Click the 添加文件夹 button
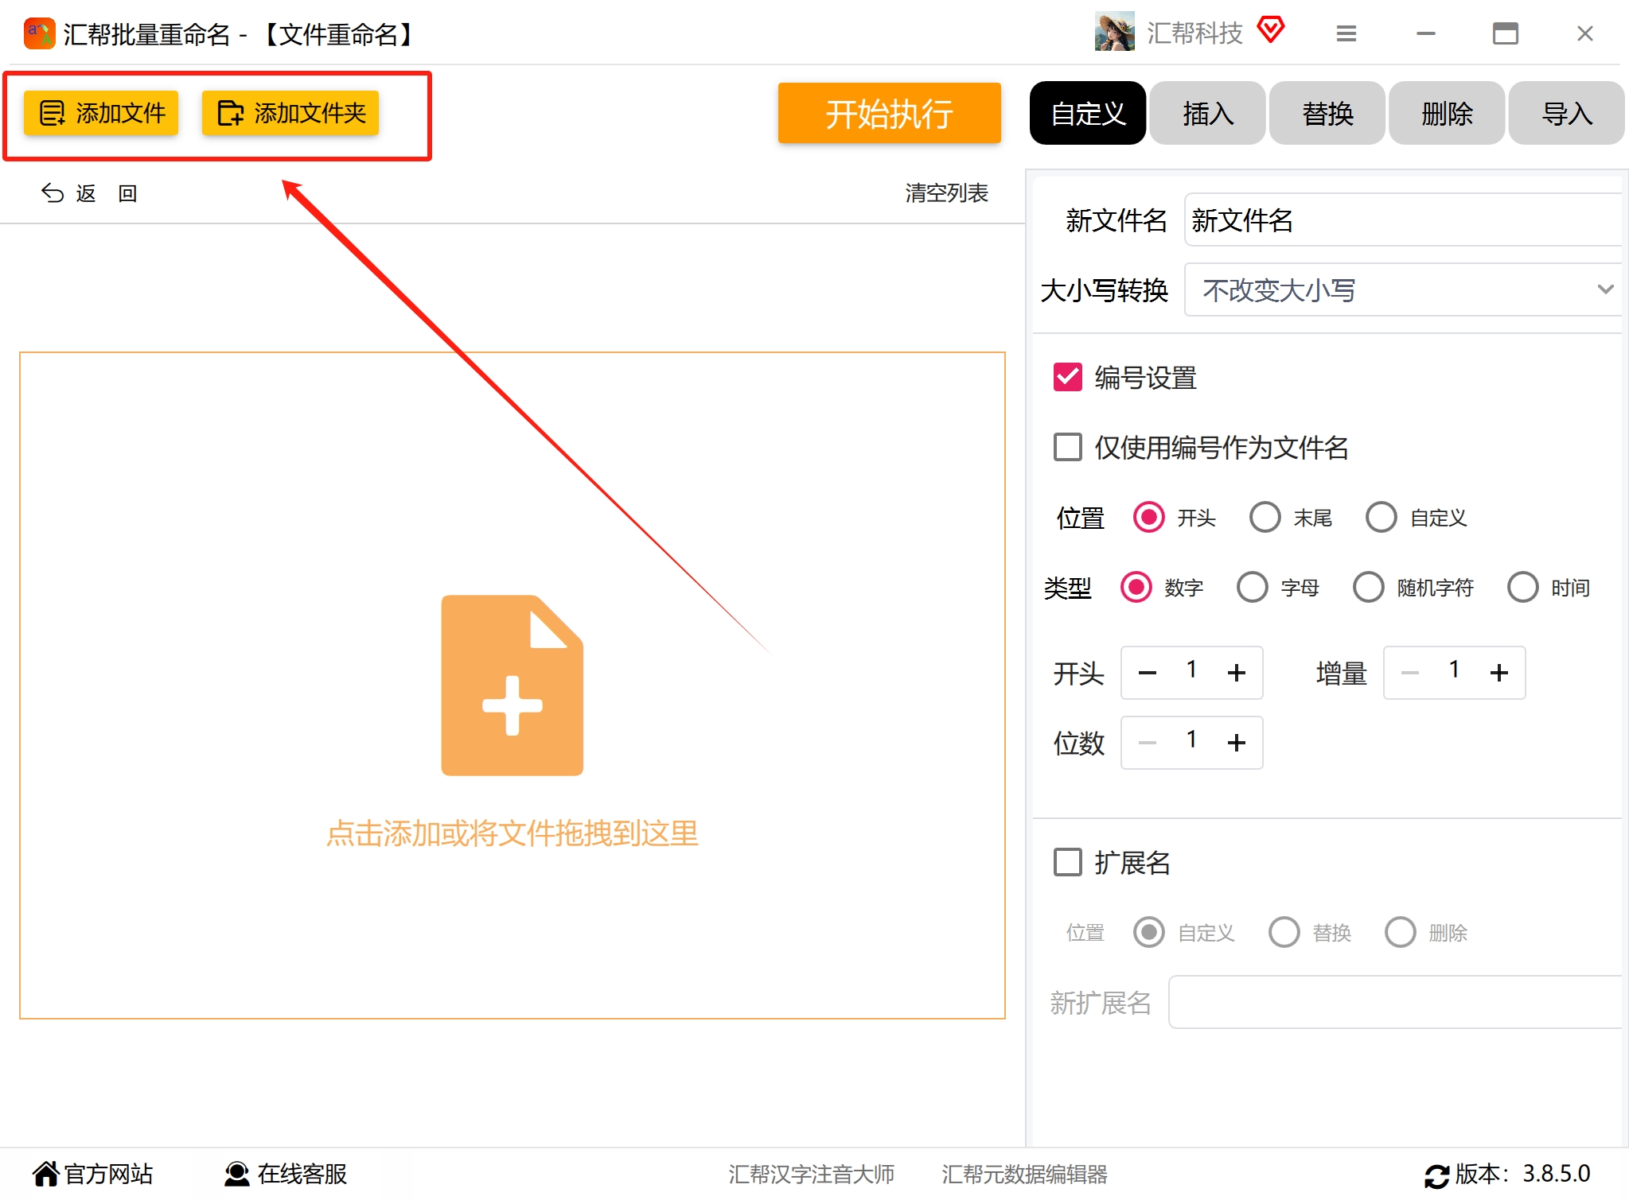 tap(290, 113)
